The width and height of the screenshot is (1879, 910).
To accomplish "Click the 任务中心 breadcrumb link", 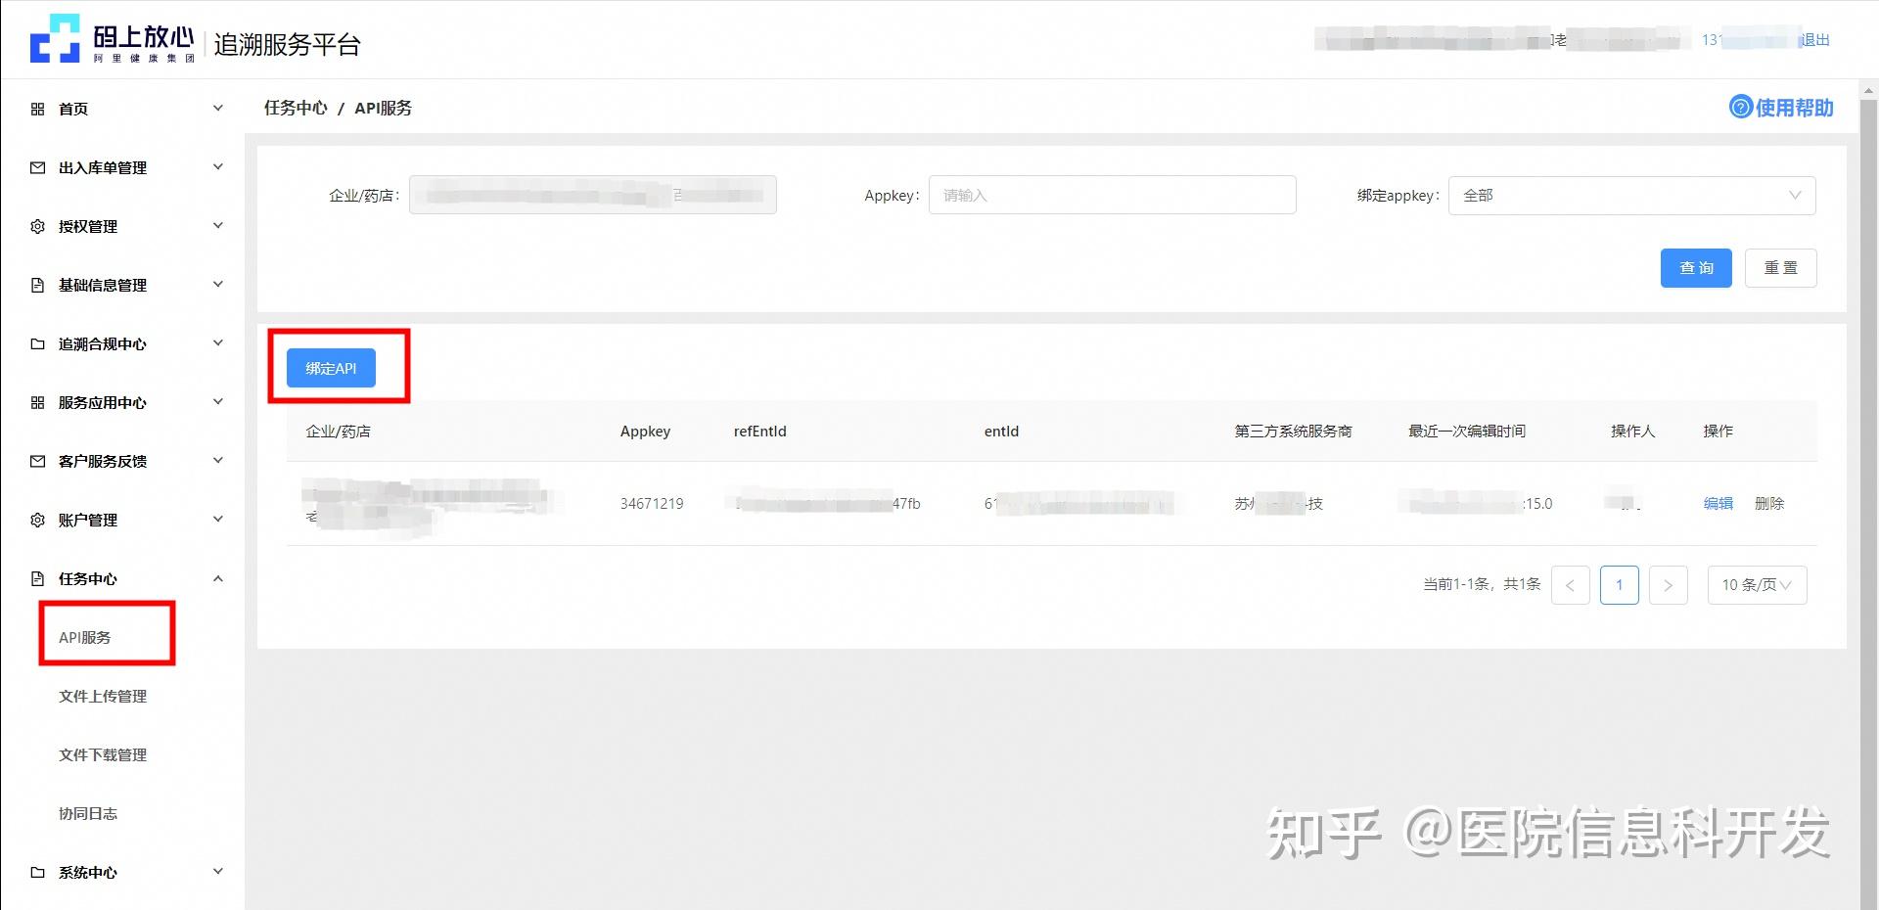I will tap(295, 108).
